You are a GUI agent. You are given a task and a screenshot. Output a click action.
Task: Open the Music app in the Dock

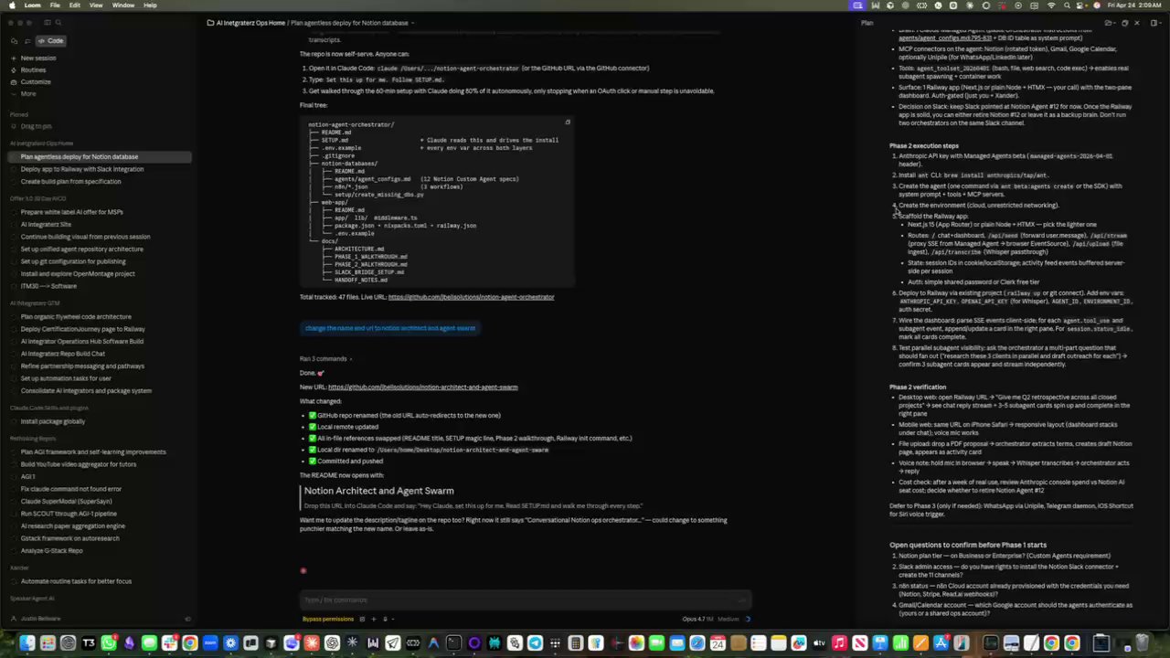pos(839,643)
